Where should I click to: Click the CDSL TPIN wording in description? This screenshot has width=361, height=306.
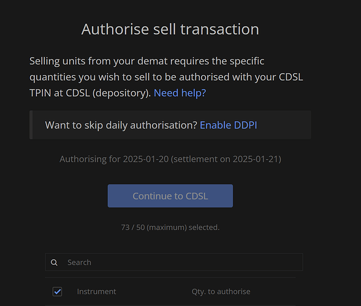click(x=291, y=77)
